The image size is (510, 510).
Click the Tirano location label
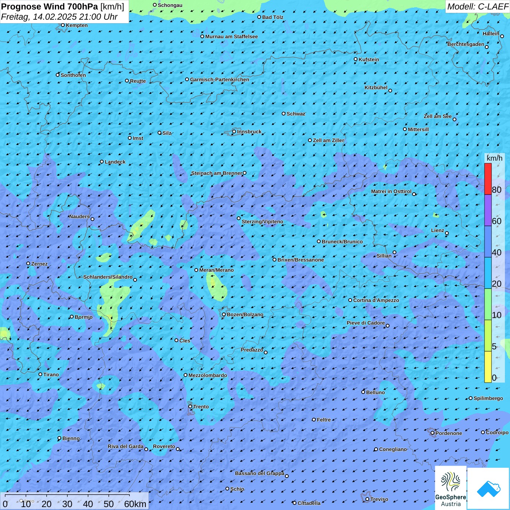[x=51, y=374]
